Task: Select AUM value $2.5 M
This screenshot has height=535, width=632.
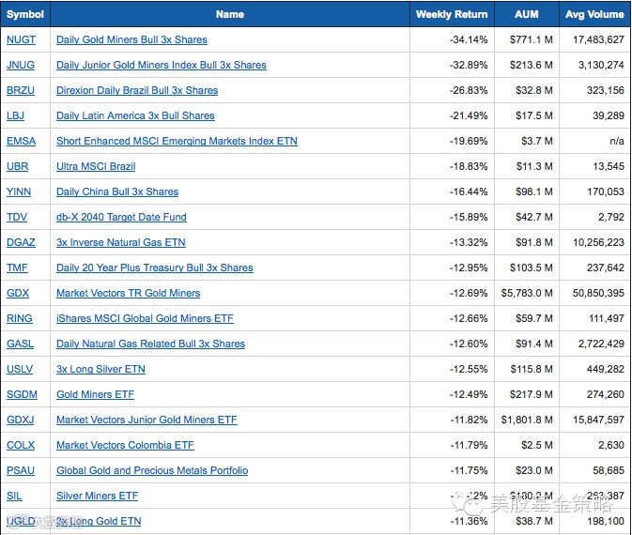Action: 537,446
